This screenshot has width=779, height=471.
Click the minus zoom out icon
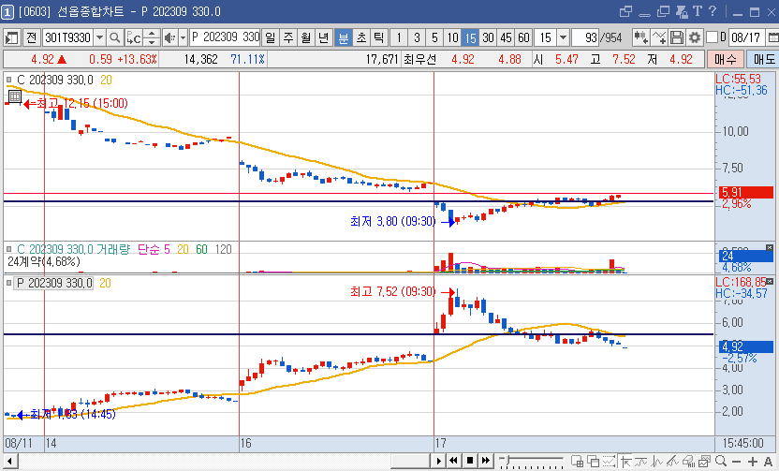736,461
